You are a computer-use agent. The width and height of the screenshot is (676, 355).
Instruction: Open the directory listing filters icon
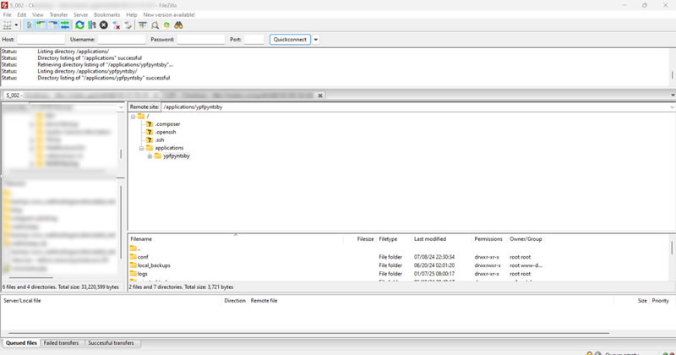point(142,25)
